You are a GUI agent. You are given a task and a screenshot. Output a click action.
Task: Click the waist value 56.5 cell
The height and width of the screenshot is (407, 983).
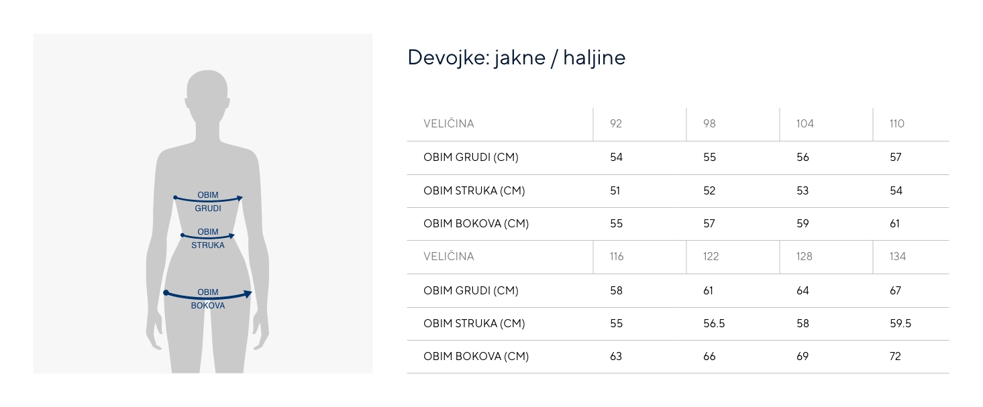[x=714, y=323]
